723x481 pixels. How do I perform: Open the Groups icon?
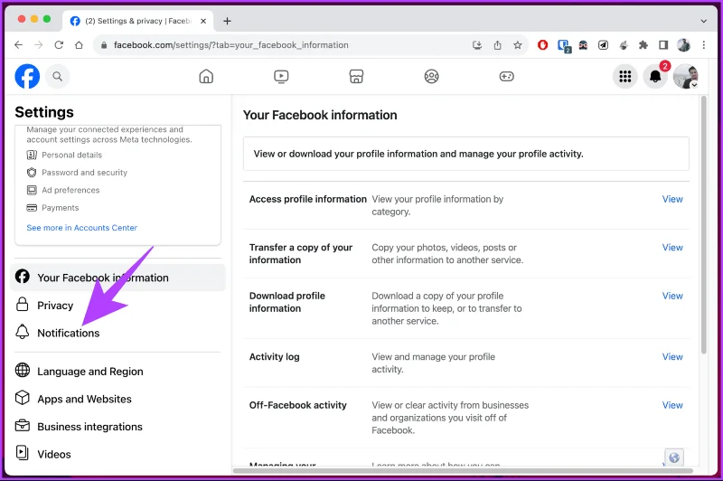(x=432, y=76)
